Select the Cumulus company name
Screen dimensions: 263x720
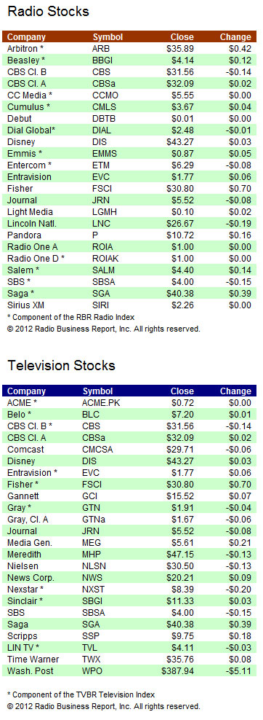pos(27,106)
